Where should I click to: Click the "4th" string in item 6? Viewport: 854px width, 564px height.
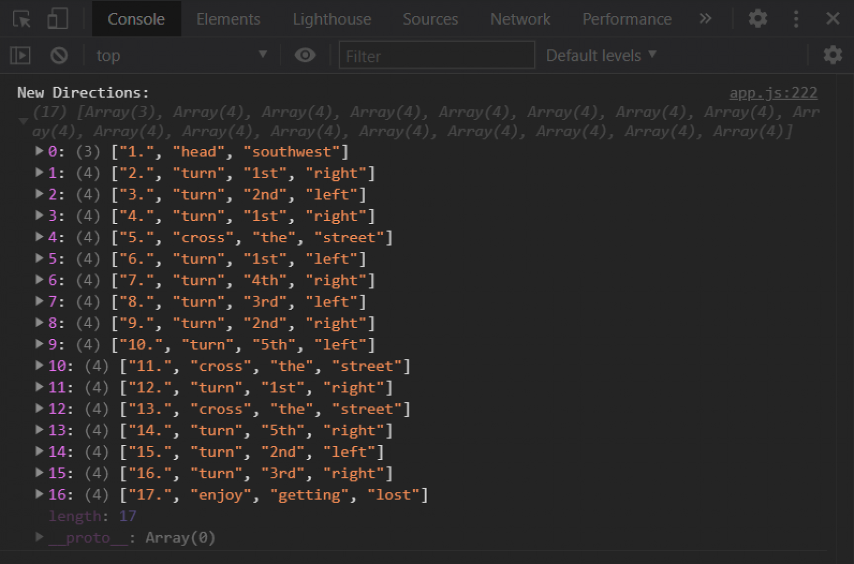point(265,281)
